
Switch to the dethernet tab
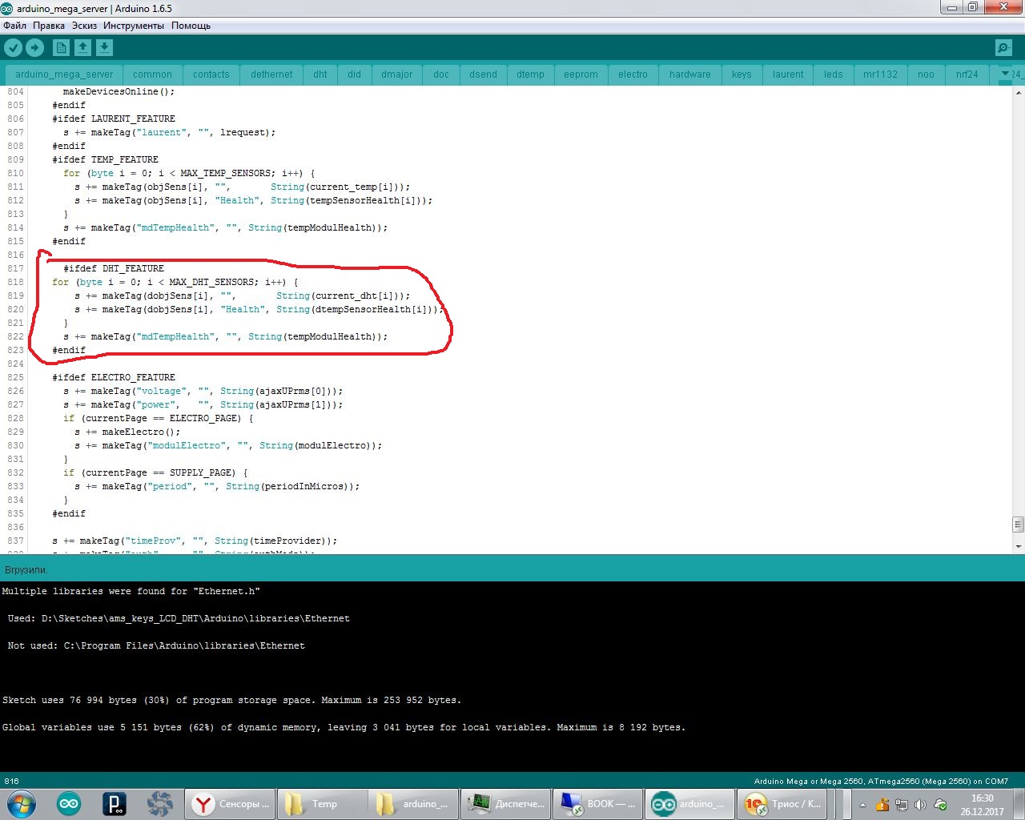pos(271,74)
